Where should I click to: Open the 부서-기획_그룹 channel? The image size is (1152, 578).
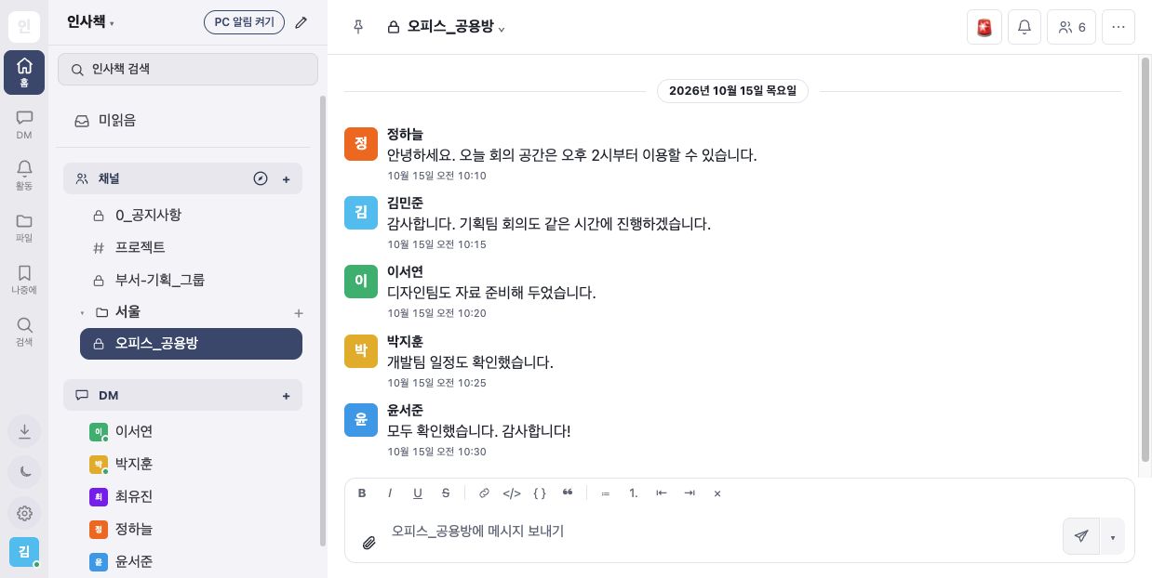[x=191, y=280]
